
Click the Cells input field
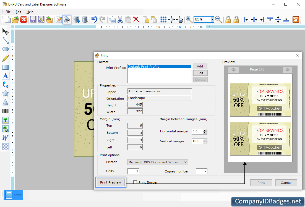tap(133, 171)
